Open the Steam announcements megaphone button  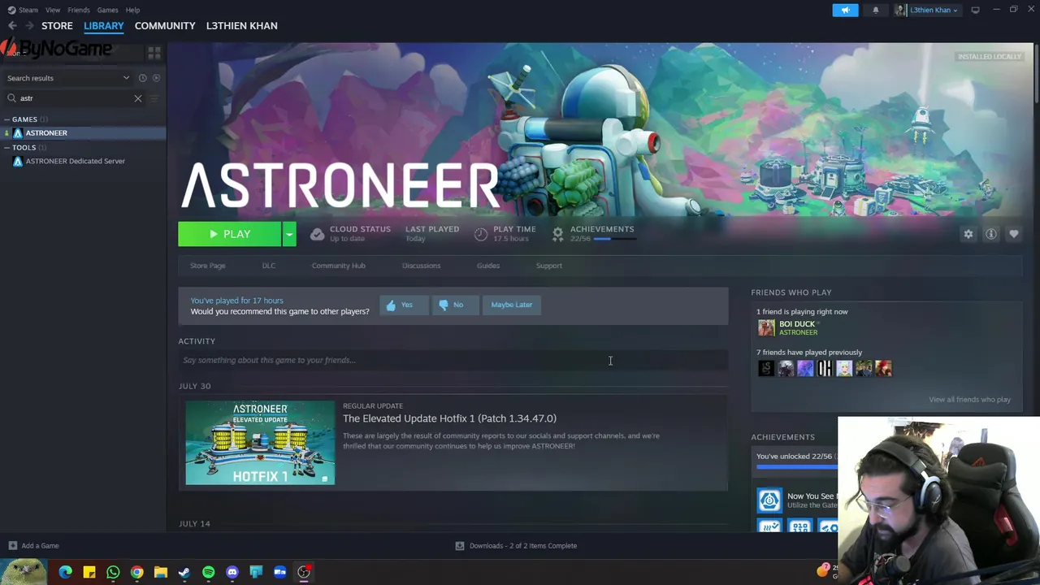click(x=845, y=10)
